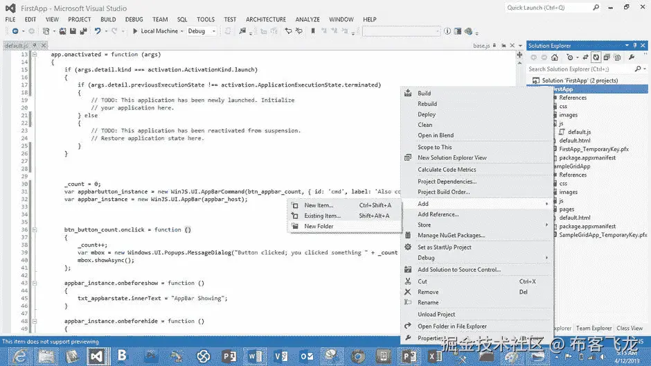Image resolution: width=651 pixels, height=366 pixels.
Task: Select New Item in the Add submenu
Action: point(344,205)
